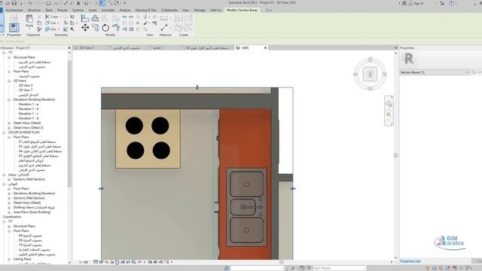Expand Detail Views (Detail 2) node
The image size is (482, 271).
coord(9,127)
